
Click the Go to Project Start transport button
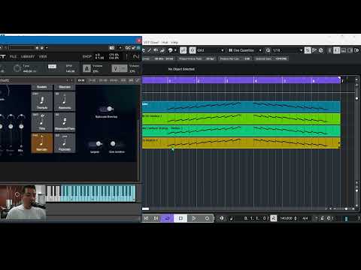146,218
